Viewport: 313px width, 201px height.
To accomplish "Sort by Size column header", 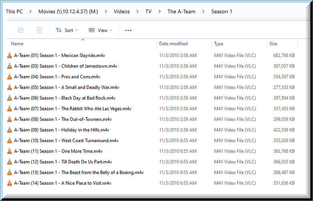I will coord(273,43).
